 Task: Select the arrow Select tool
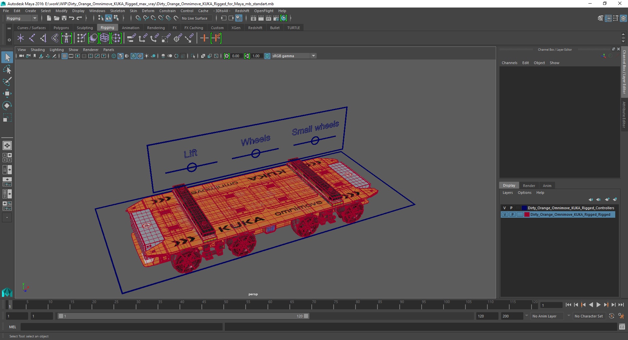click(7, 58)
